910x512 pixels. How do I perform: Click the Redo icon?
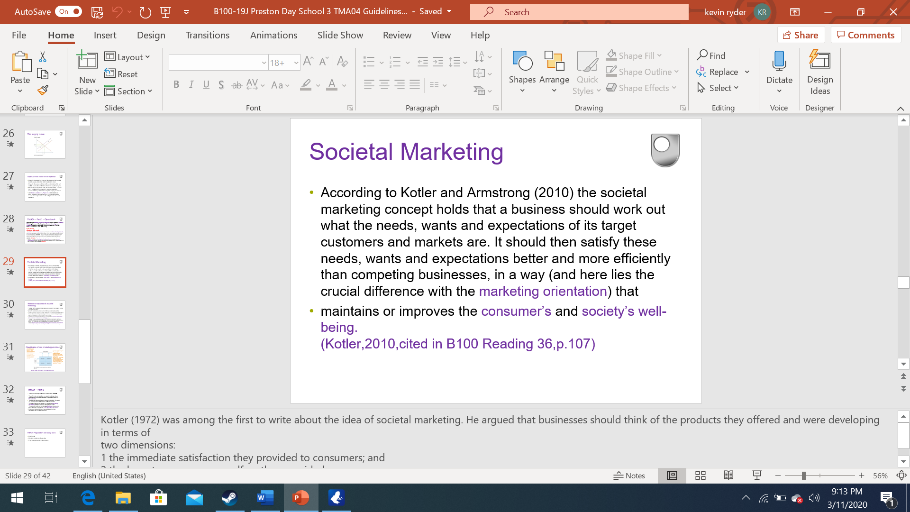(x=145, y=12)
